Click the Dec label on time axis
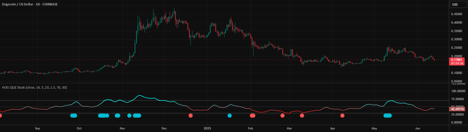This screenshot has width=468, height=132. point(164,128)
